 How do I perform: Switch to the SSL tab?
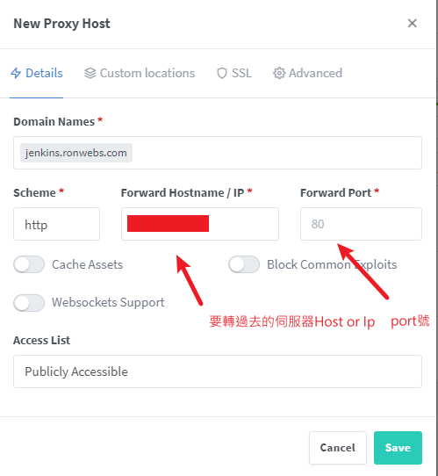(234, 73)
